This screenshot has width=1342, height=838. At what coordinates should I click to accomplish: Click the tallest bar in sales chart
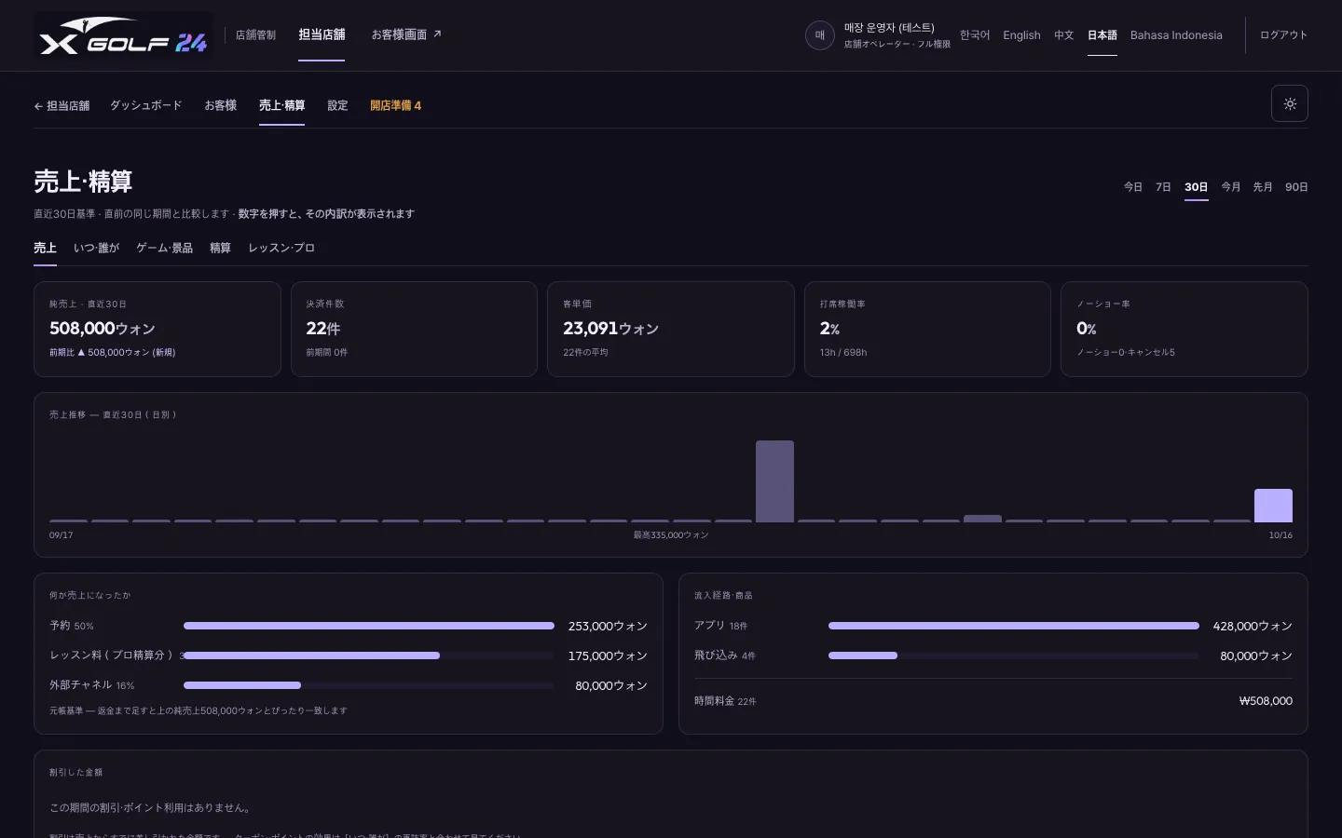[774, 481]
